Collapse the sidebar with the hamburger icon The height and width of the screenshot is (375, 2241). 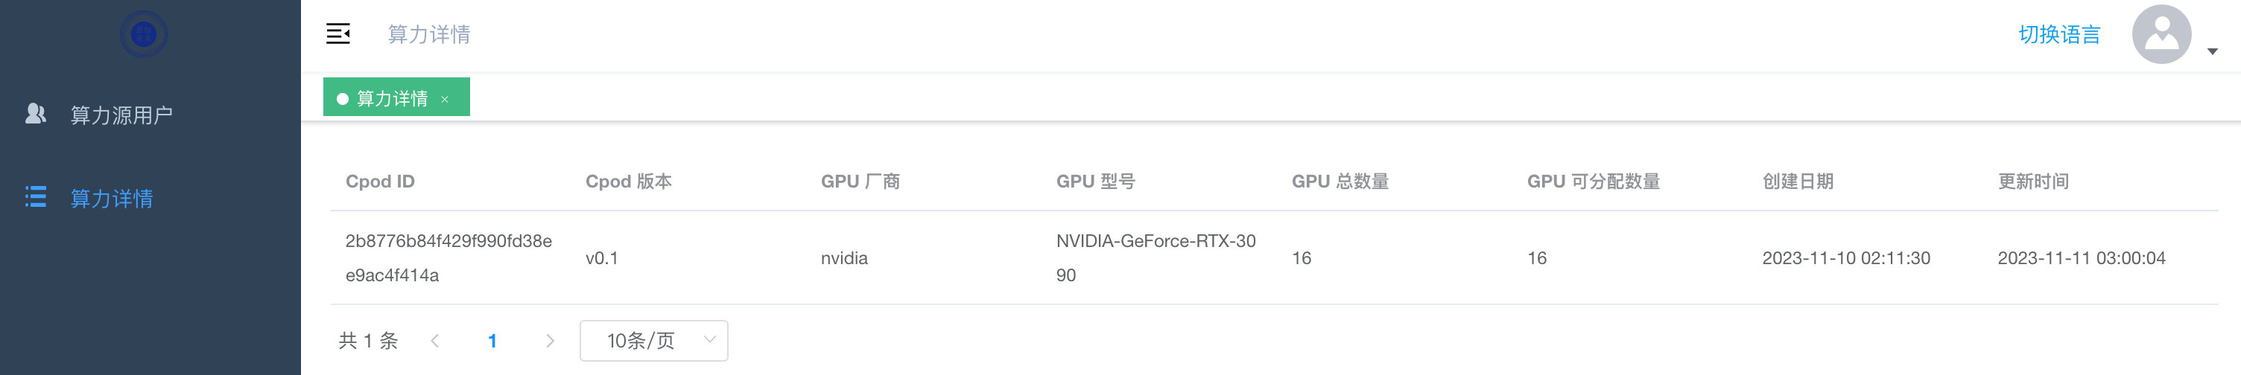[337, 34]
